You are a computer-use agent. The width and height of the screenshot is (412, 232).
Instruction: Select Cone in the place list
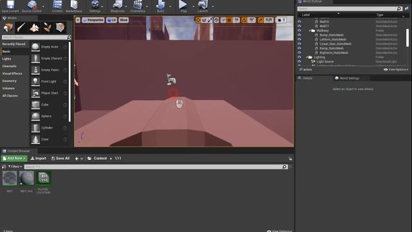(x=49, y=139)
